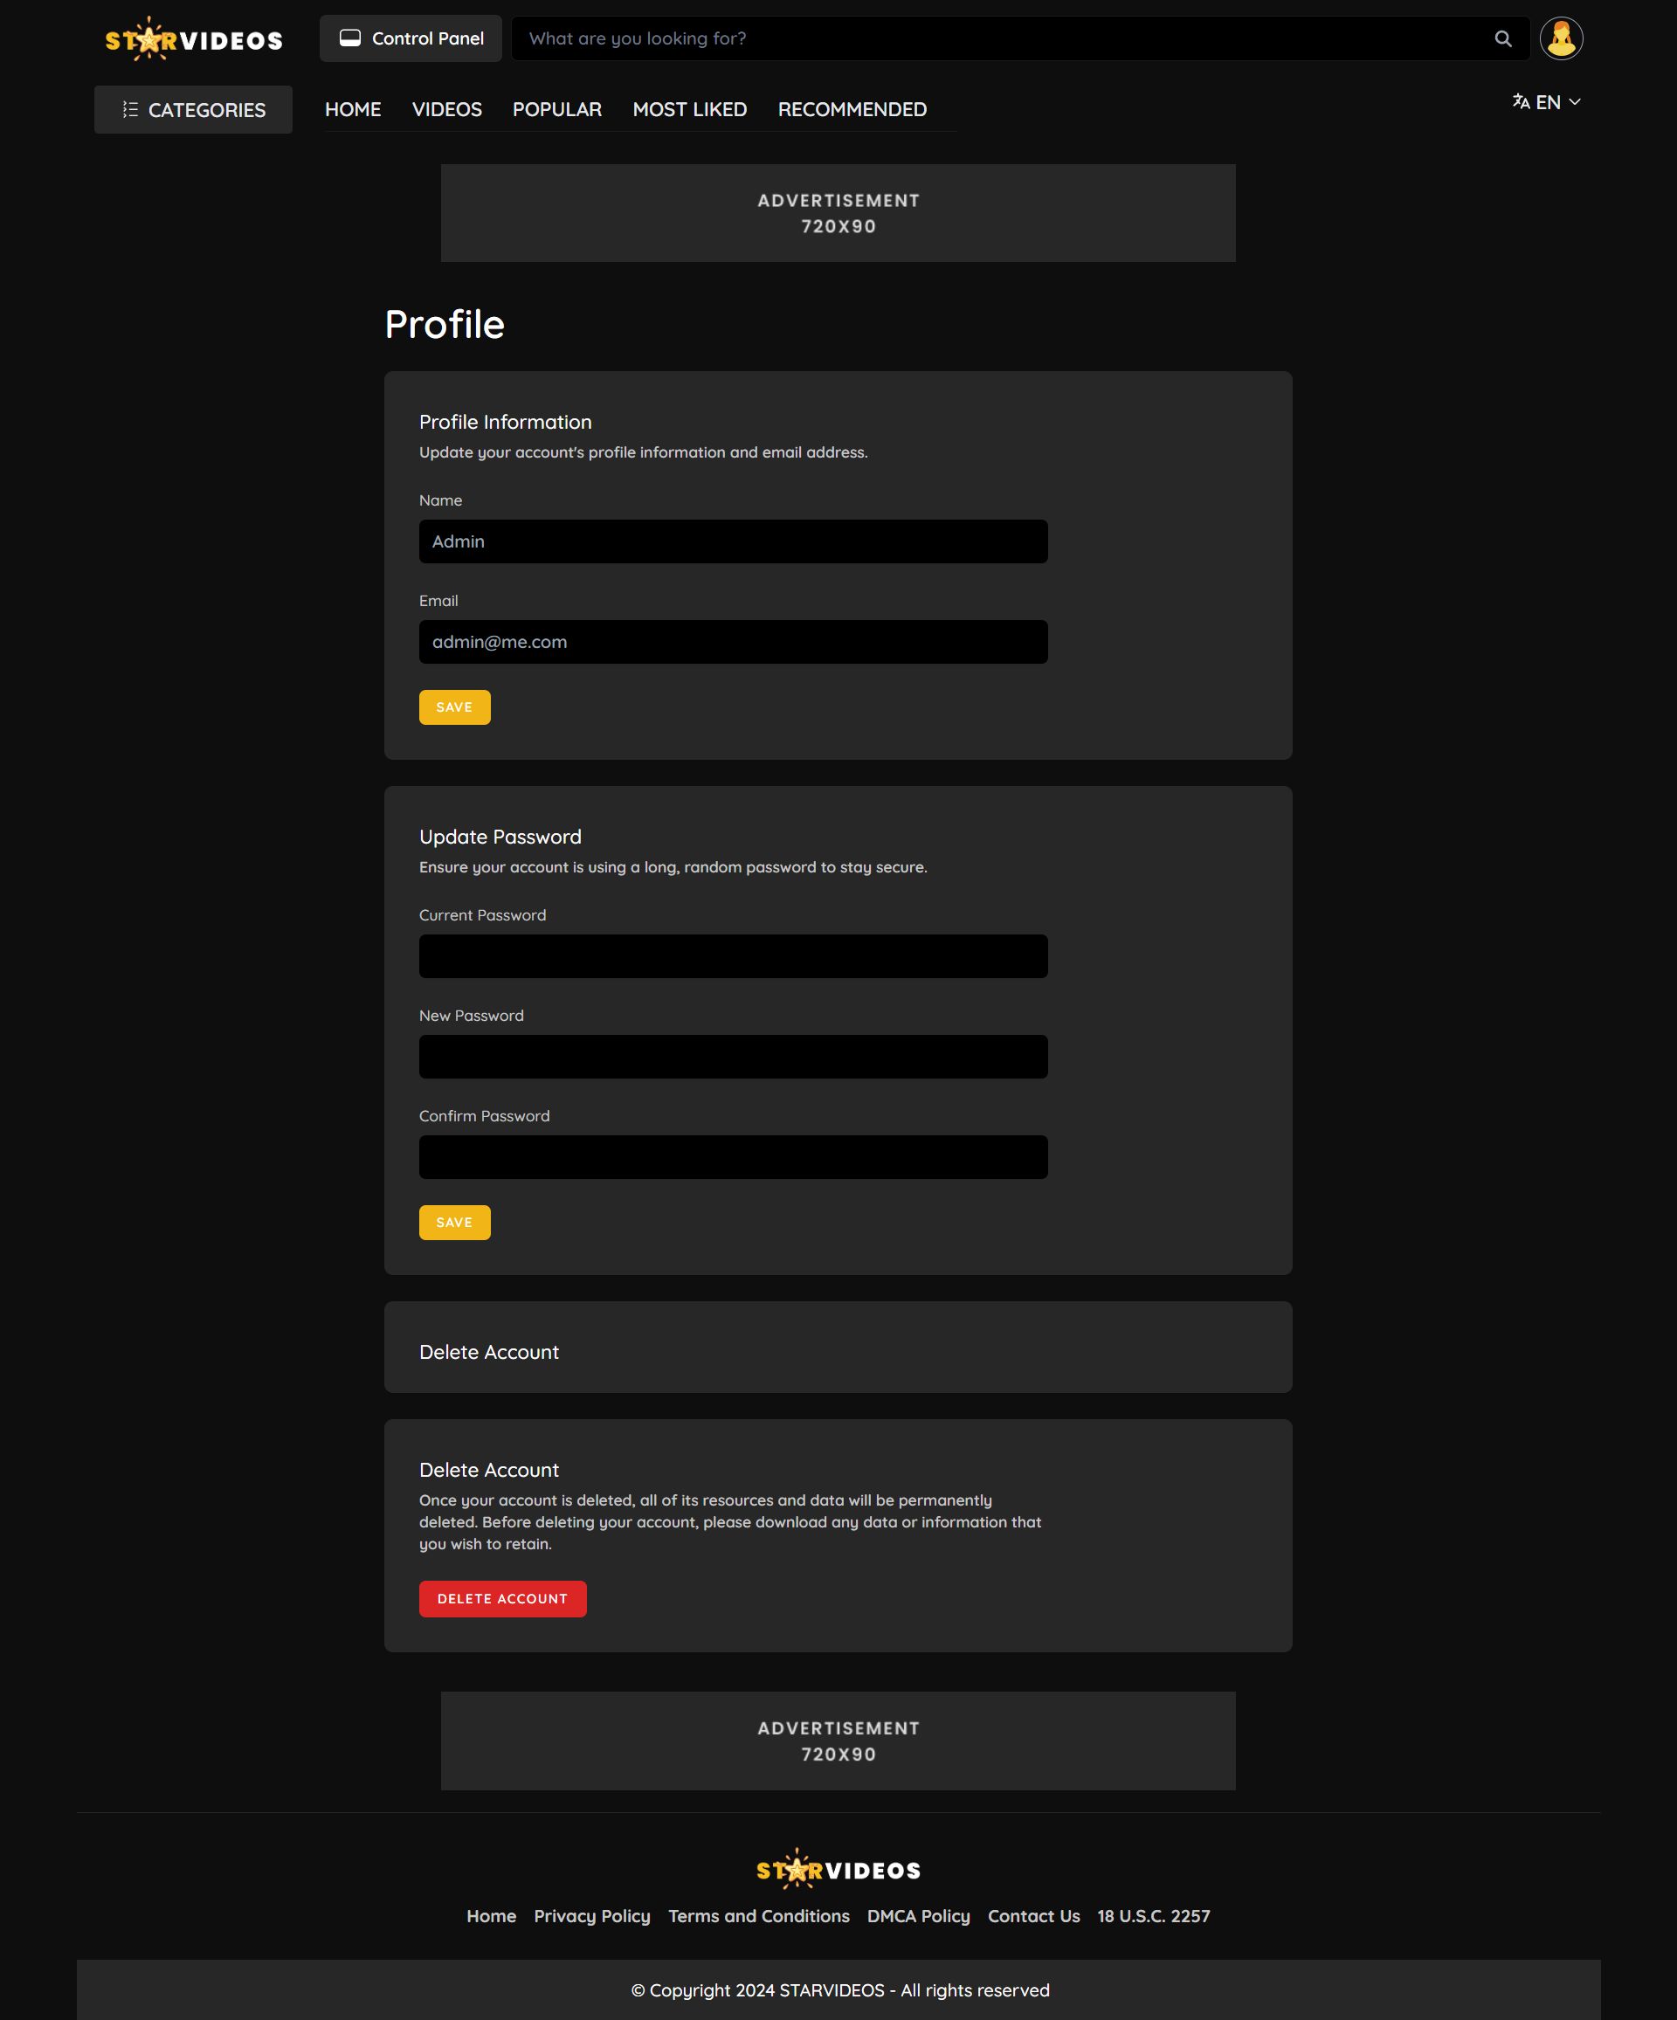Click the search magnifier icon
1677x2020 pixels.
coord(1502,38)
